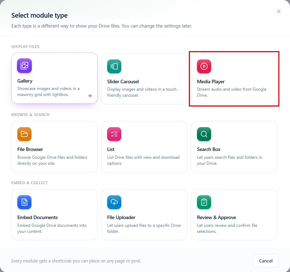Click the pink List checklist icon
This screenshot has width=290, height=272.
[114, 134]
